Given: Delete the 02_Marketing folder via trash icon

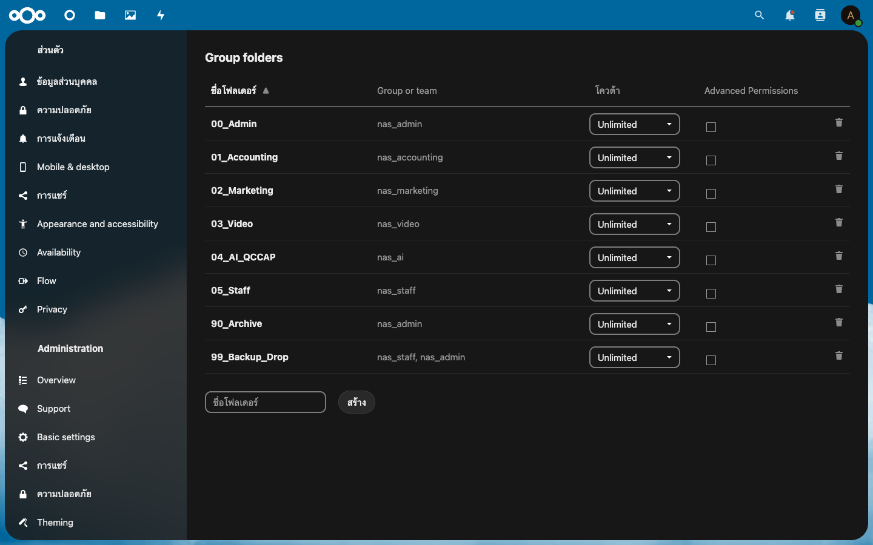Looking at the screenshot, I should click(x=839, y=190).
